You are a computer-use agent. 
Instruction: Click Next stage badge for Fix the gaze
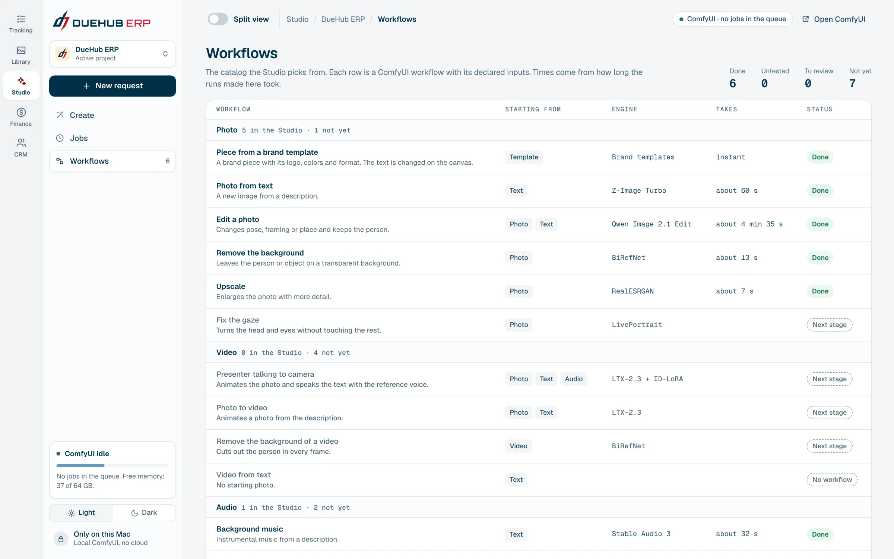[x=830, y=325]
